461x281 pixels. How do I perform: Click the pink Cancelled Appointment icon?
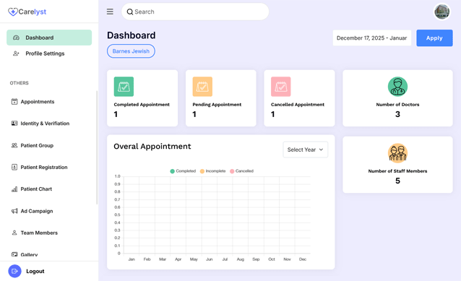coord(281,87)
